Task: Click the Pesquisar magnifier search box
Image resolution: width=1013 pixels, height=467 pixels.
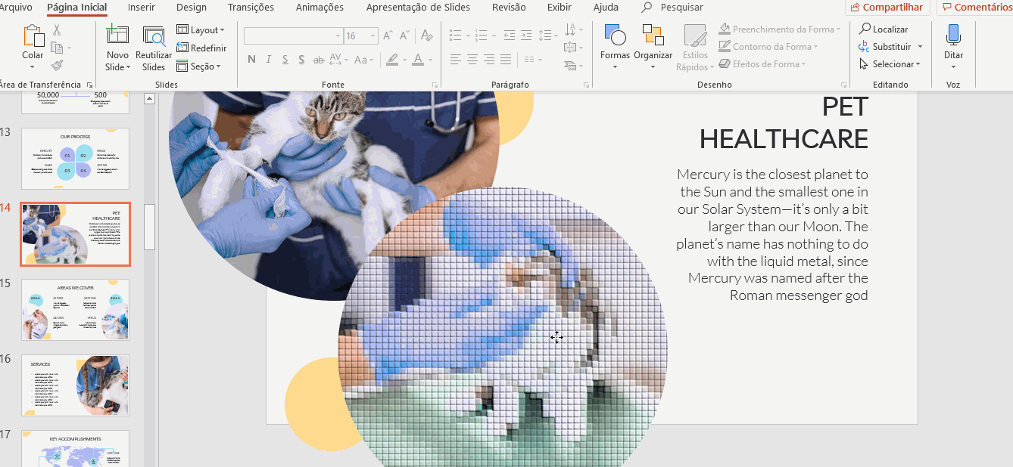Action: [x=672, y=8]
